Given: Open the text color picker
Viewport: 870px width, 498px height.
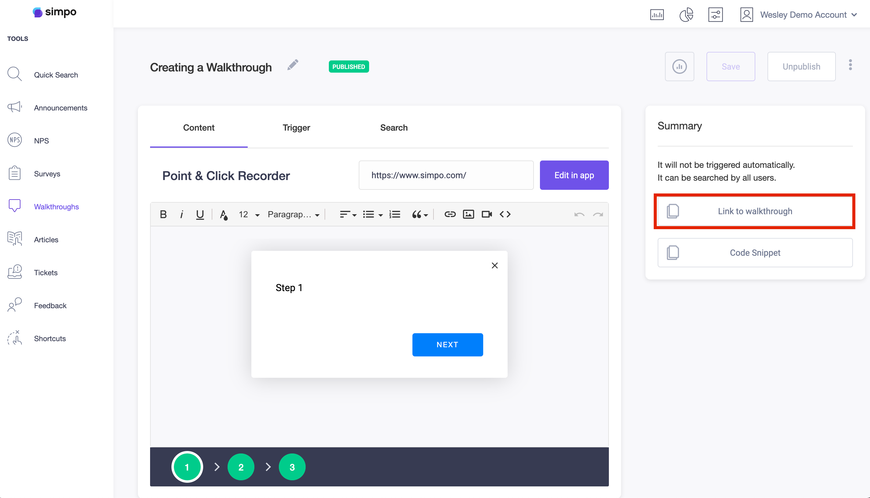Looking at the screenshot, I should point(224,215).
